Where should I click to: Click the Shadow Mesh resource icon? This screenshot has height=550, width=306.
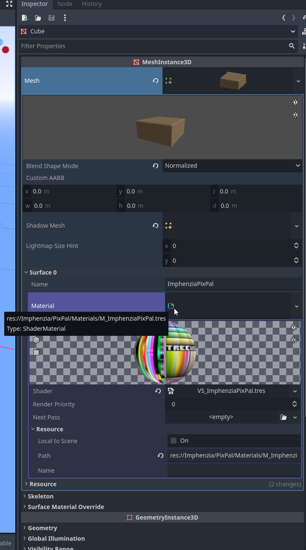168,226
